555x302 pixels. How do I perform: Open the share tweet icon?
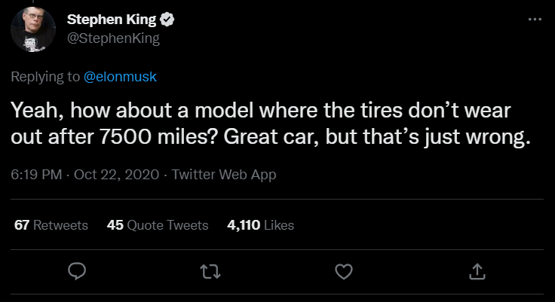click(x=477, y=271)
